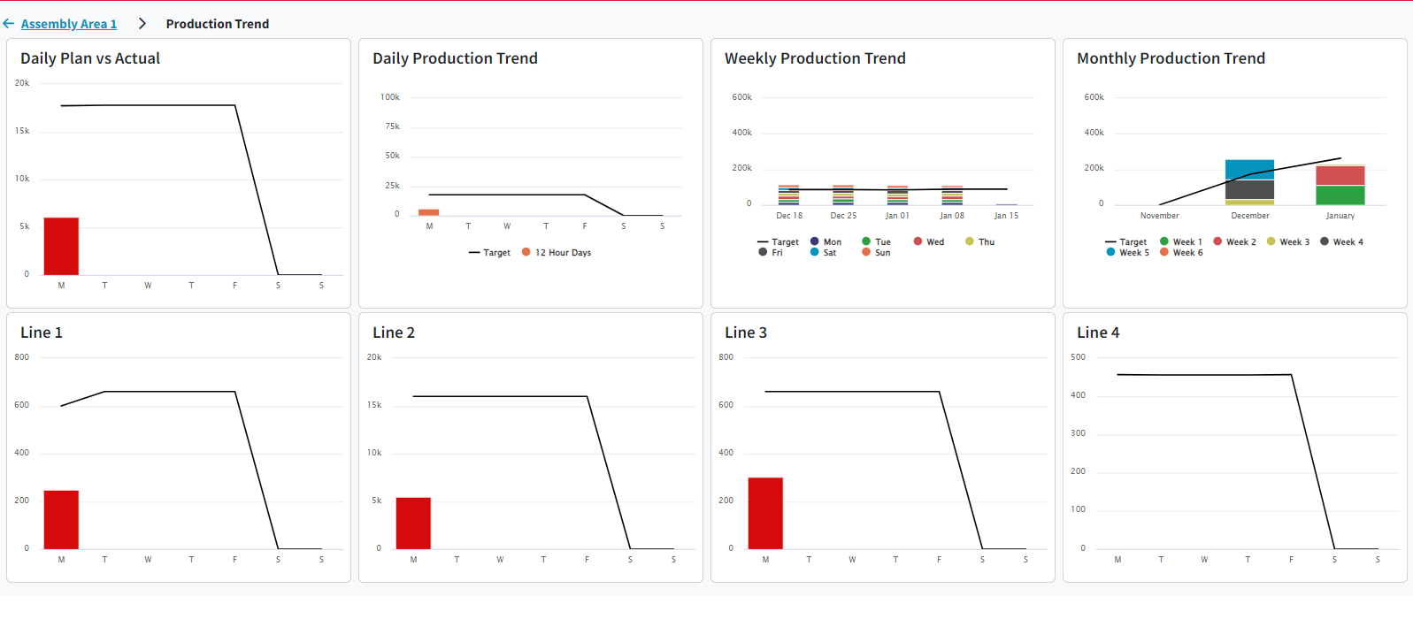Open the Assembly Area 1 breadcrumb link

[x=69, y=24]
